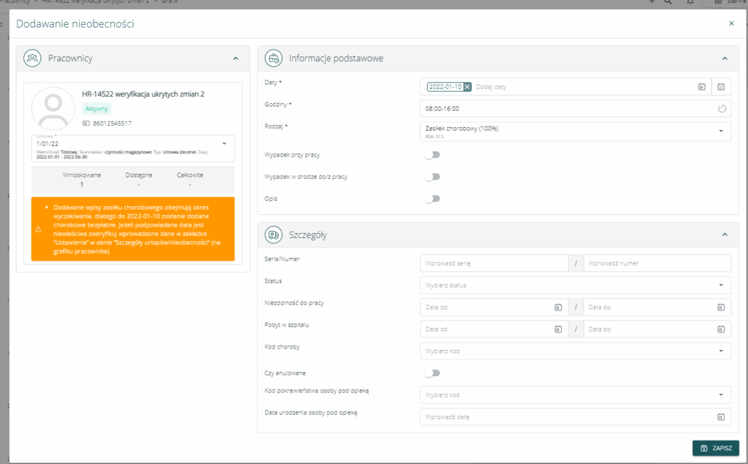
Task: Click date range picker button beside Daty
Action: click(721, 87)
